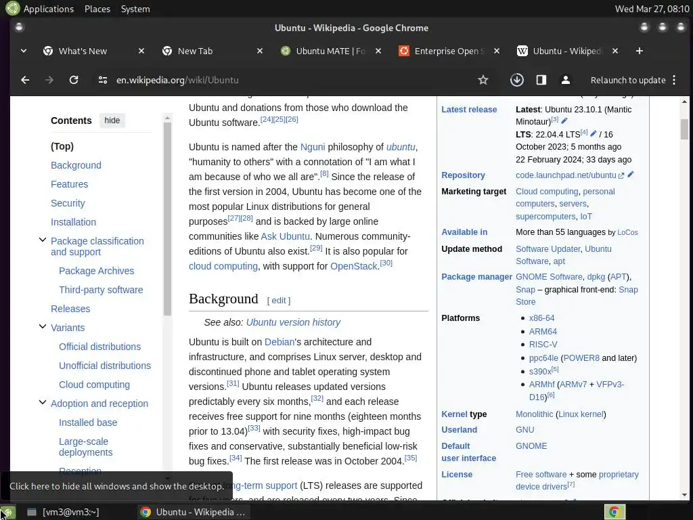The height and width of the screenshot is (520, 693).
Task: Open the Places menu
Action: pyautogui.click(x=97, y=9)
